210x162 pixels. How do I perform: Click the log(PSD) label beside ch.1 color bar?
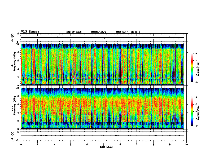(199, 69)
